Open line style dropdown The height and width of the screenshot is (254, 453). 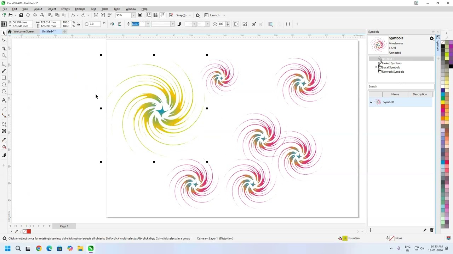(173, 24)
